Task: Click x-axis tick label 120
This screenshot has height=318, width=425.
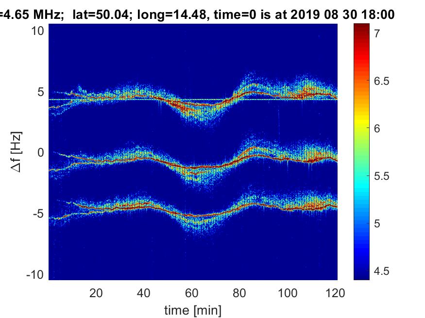Action: click(x=335, y=293)
